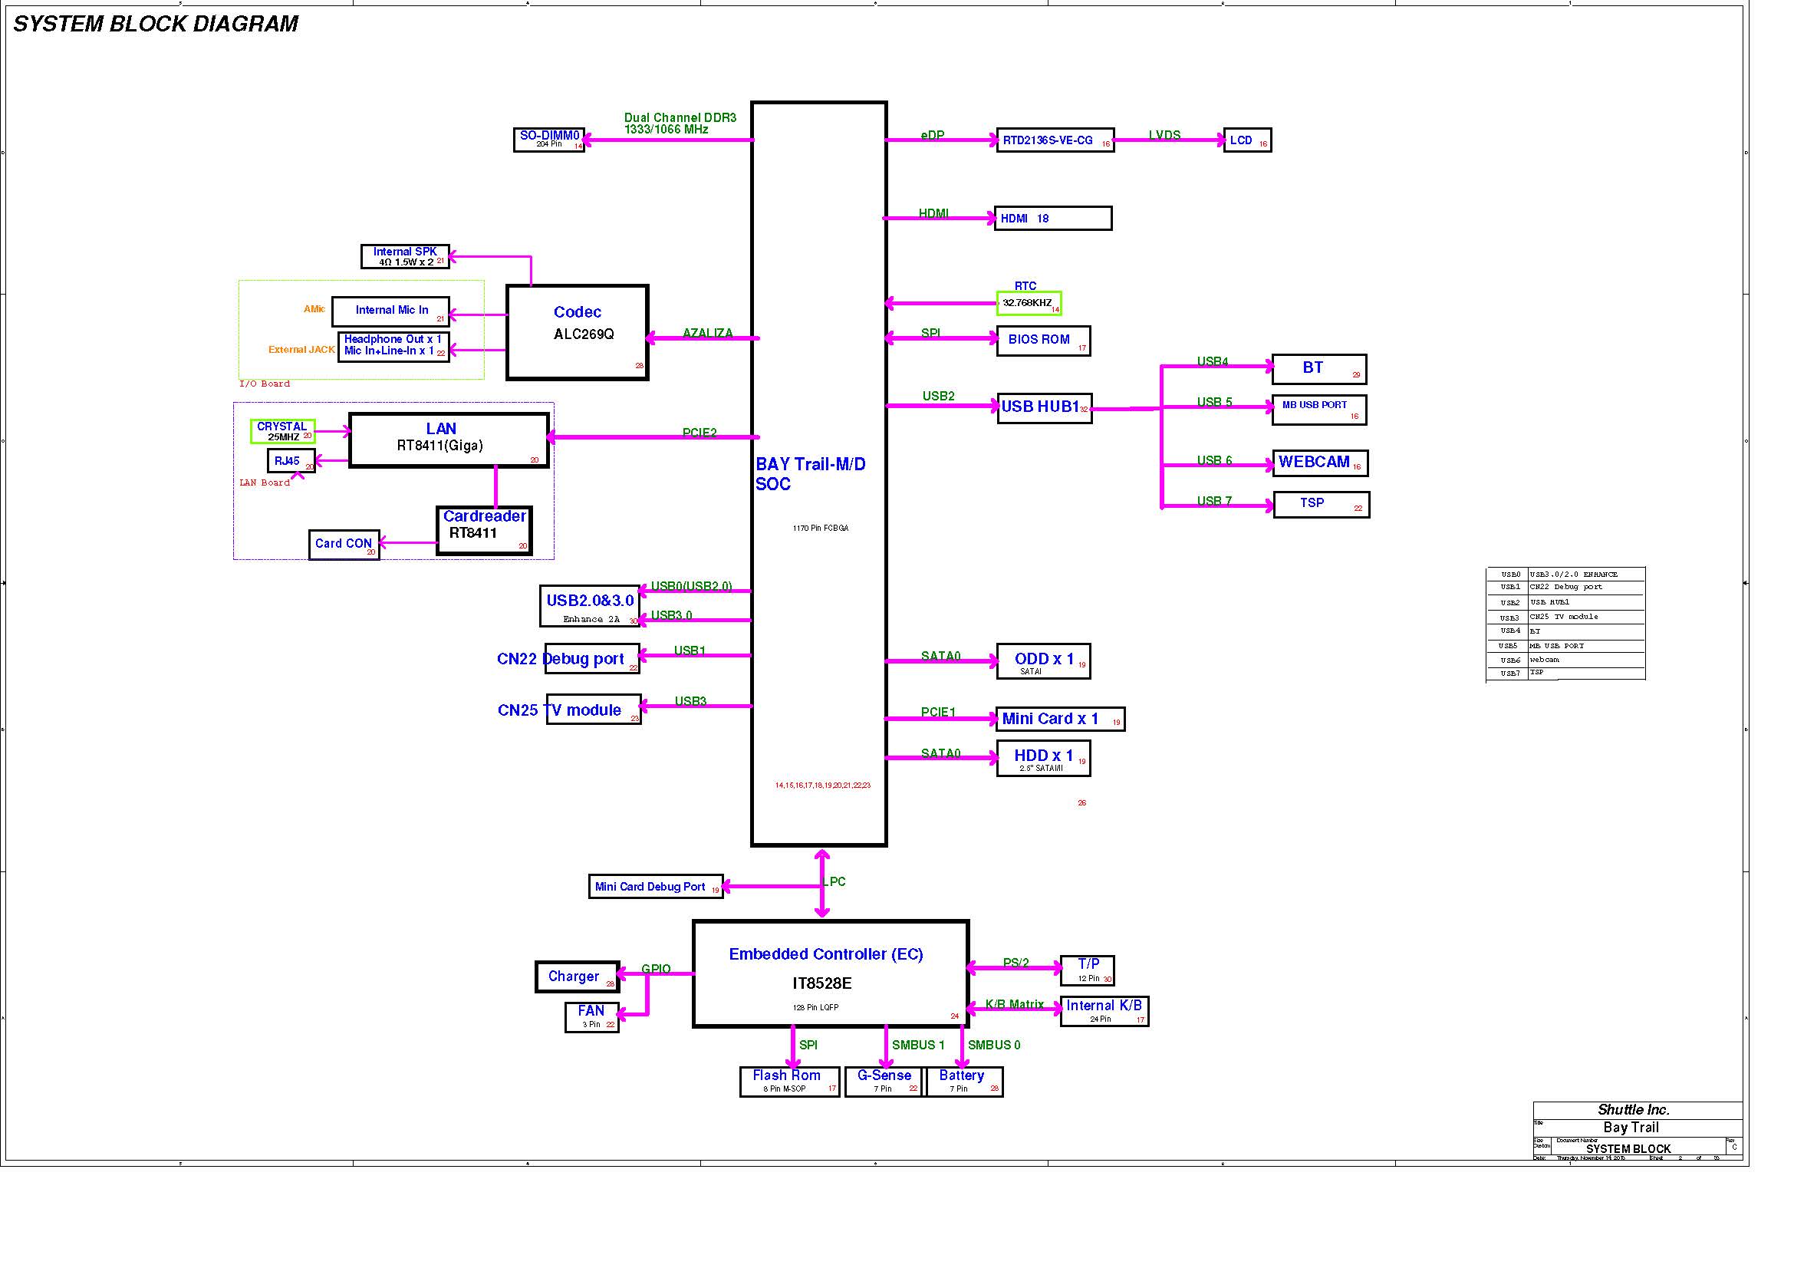This screenshot has height=1268, width=1794.
Task: Select the green 32.768KHZ RTC box
Action: [1029, 303]
